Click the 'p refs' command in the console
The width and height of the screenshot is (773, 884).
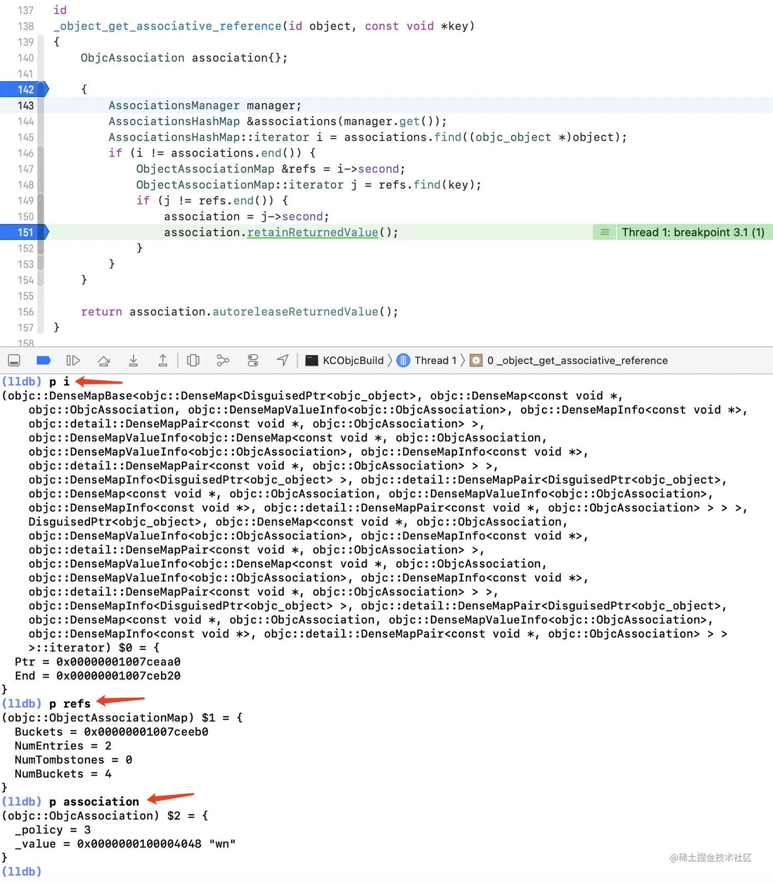tap(70, 704)
